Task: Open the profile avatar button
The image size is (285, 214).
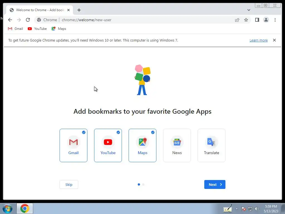Action: [266, 20]
